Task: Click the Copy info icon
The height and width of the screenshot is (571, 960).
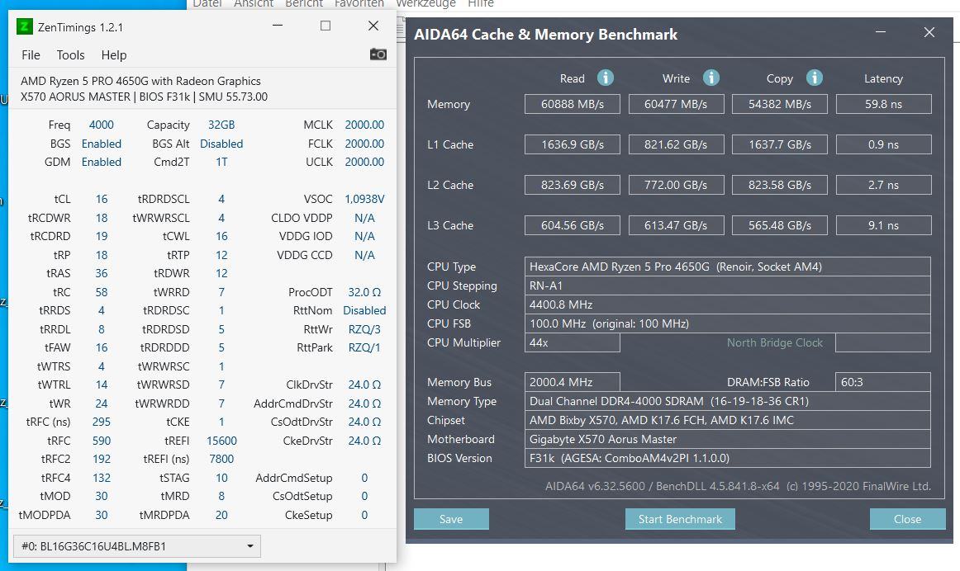Action: pos(815,78)
